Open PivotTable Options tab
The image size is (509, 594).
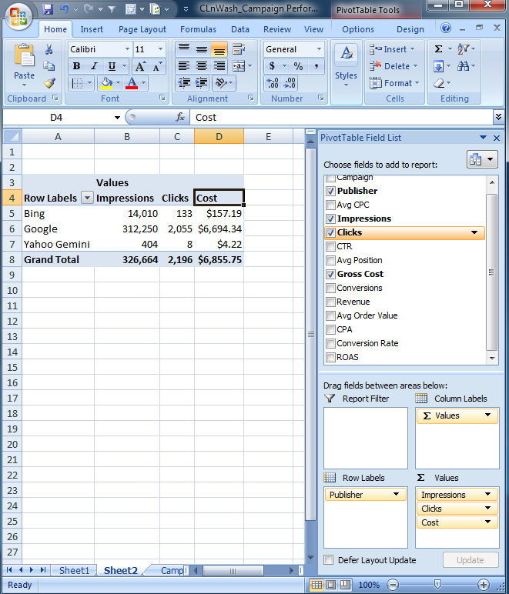[x=358, y=29]
